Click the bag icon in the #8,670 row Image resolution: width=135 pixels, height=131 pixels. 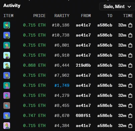(x=130, y=116)
